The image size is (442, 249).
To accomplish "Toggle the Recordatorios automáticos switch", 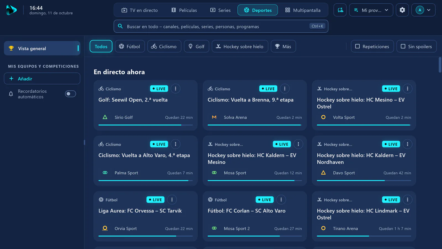I will [x=70, y=94].
